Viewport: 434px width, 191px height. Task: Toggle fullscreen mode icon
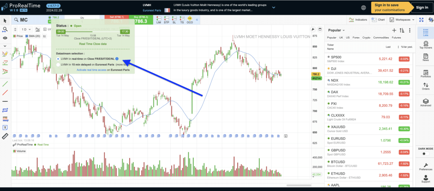[421, 20]
